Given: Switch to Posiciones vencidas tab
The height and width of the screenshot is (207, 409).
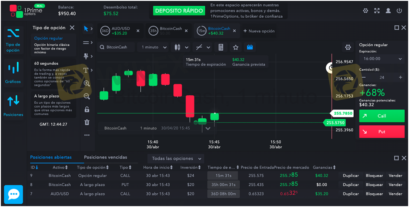Looking at the screenshot, I should [x=105, y=157].
